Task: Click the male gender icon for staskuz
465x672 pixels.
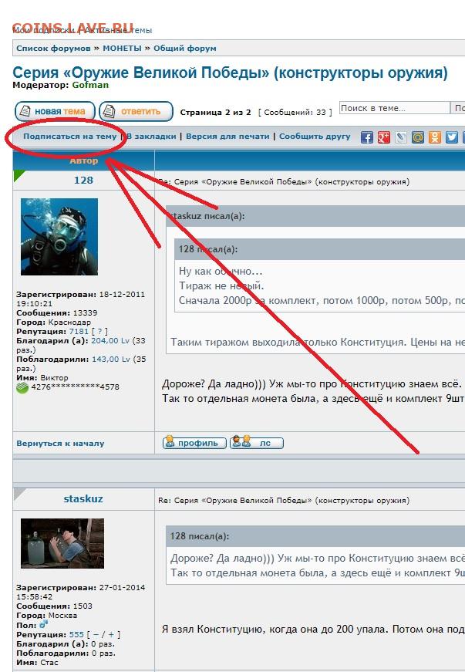Action: coord(44,625)
